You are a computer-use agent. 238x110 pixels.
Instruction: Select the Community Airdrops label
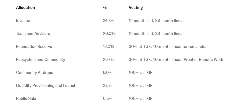34,72
